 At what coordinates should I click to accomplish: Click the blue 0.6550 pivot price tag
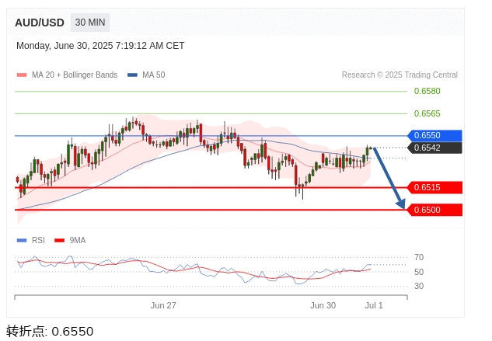pyautogui.click(x=434, y=135)
